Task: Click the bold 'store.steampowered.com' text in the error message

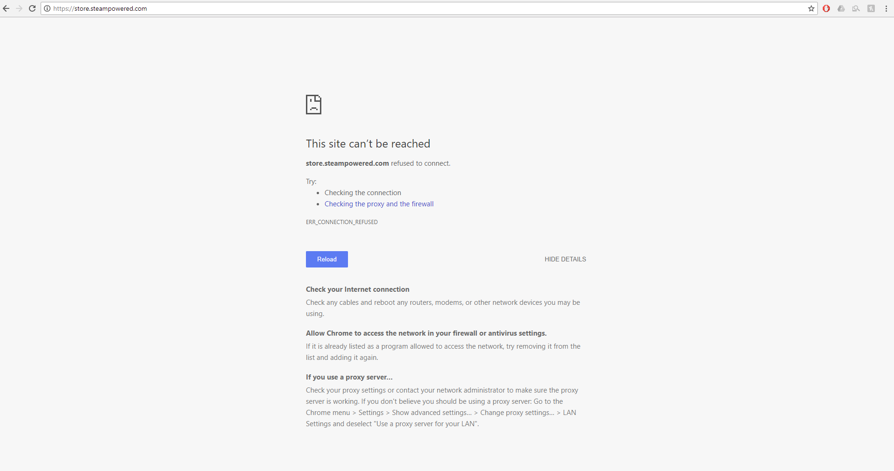Action: pyautogui.click(x=348, y=163)
